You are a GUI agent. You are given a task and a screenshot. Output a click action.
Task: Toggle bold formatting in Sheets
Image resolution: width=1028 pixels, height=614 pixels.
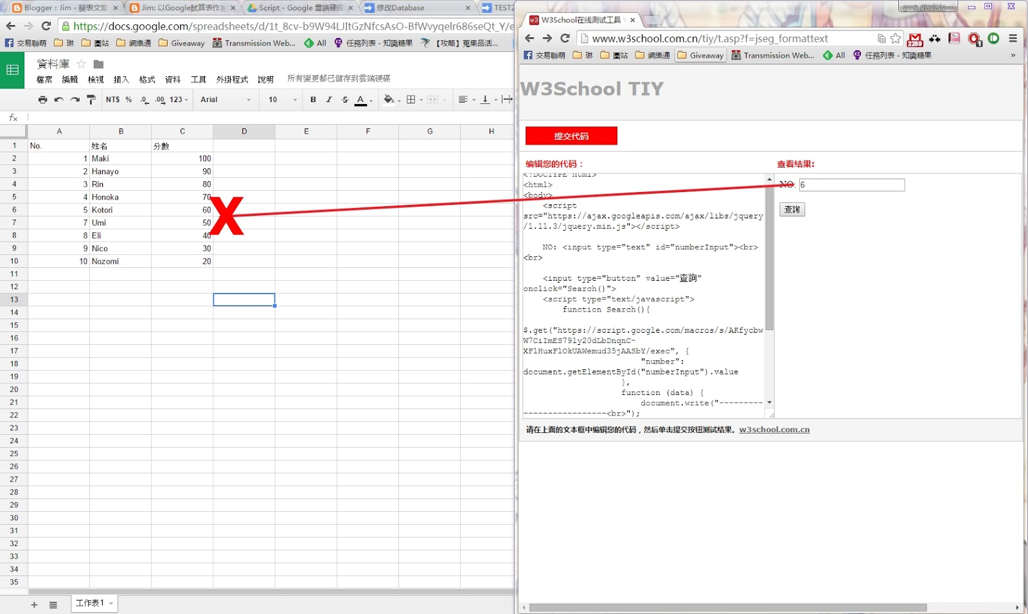(313, 100)
